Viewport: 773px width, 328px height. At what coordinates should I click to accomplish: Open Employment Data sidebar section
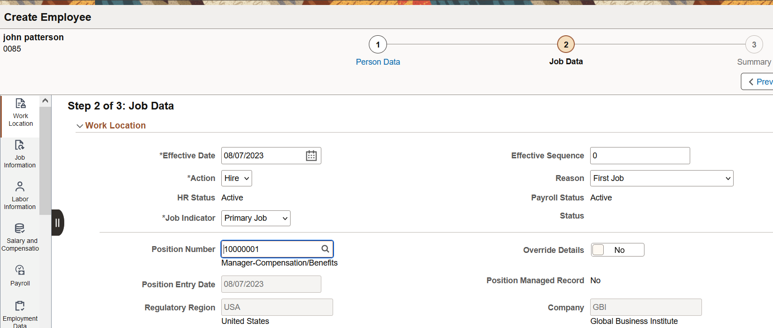click(x=20, y=313)
